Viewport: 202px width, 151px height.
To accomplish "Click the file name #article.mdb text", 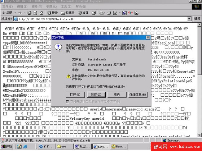I will click(97, 59).
